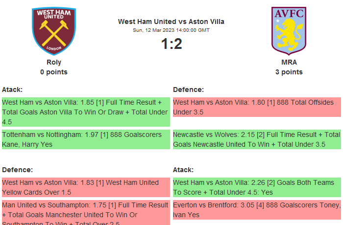
Task: Open the West Ham United vs Aston Villa title
Action: [x=171, y=22]
